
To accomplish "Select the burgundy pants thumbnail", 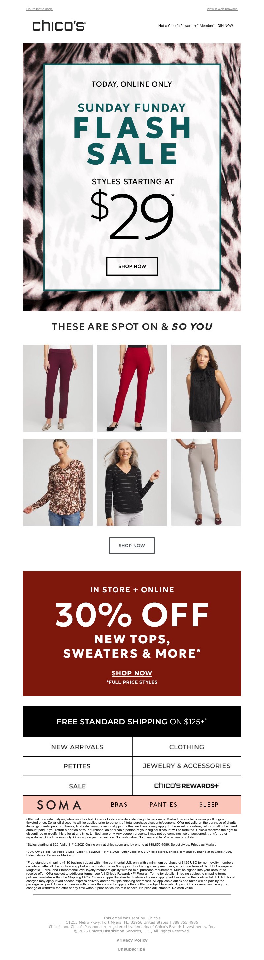I will click(58, 388).
